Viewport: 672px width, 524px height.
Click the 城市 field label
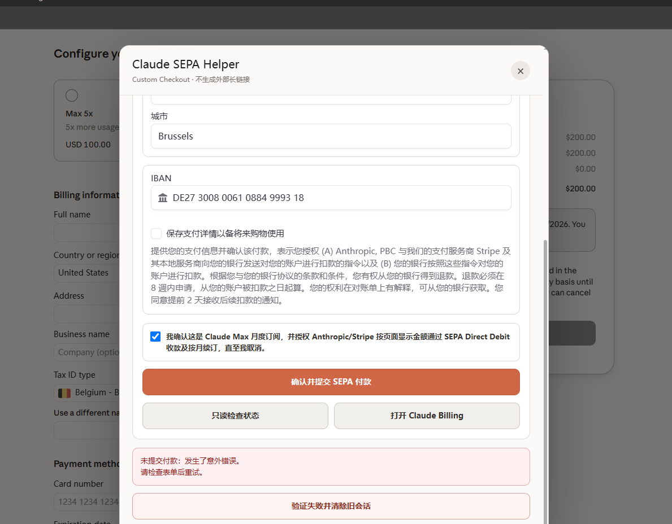point(159,116)
